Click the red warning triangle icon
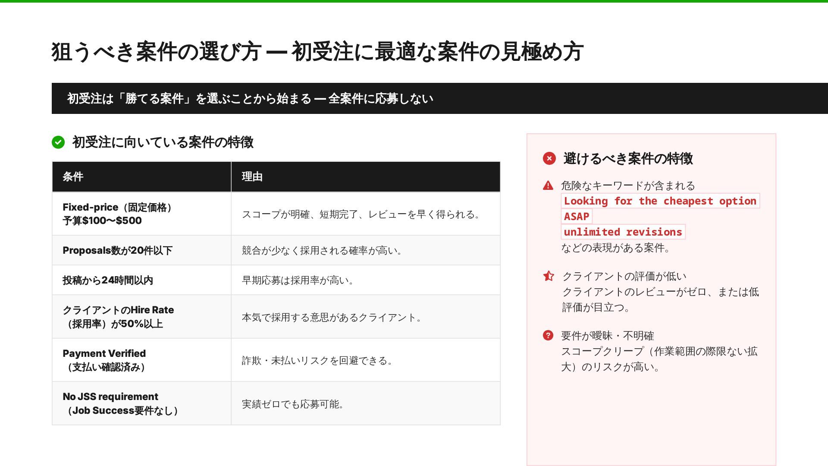Image resolution: width=828 pixels, height=466 pixels. (x=548, y=186)
